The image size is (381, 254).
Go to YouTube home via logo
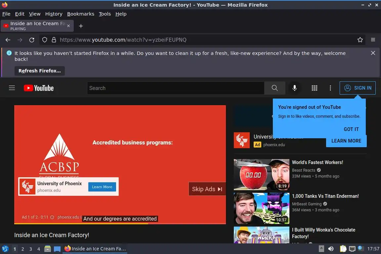coord(39,88)
